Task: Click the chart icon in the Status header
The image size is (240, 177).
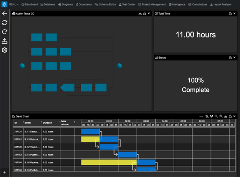Action: (156, 58)
